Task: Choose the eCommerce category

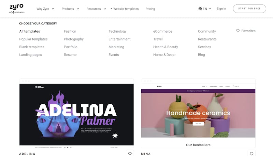Action: (163, 31)
